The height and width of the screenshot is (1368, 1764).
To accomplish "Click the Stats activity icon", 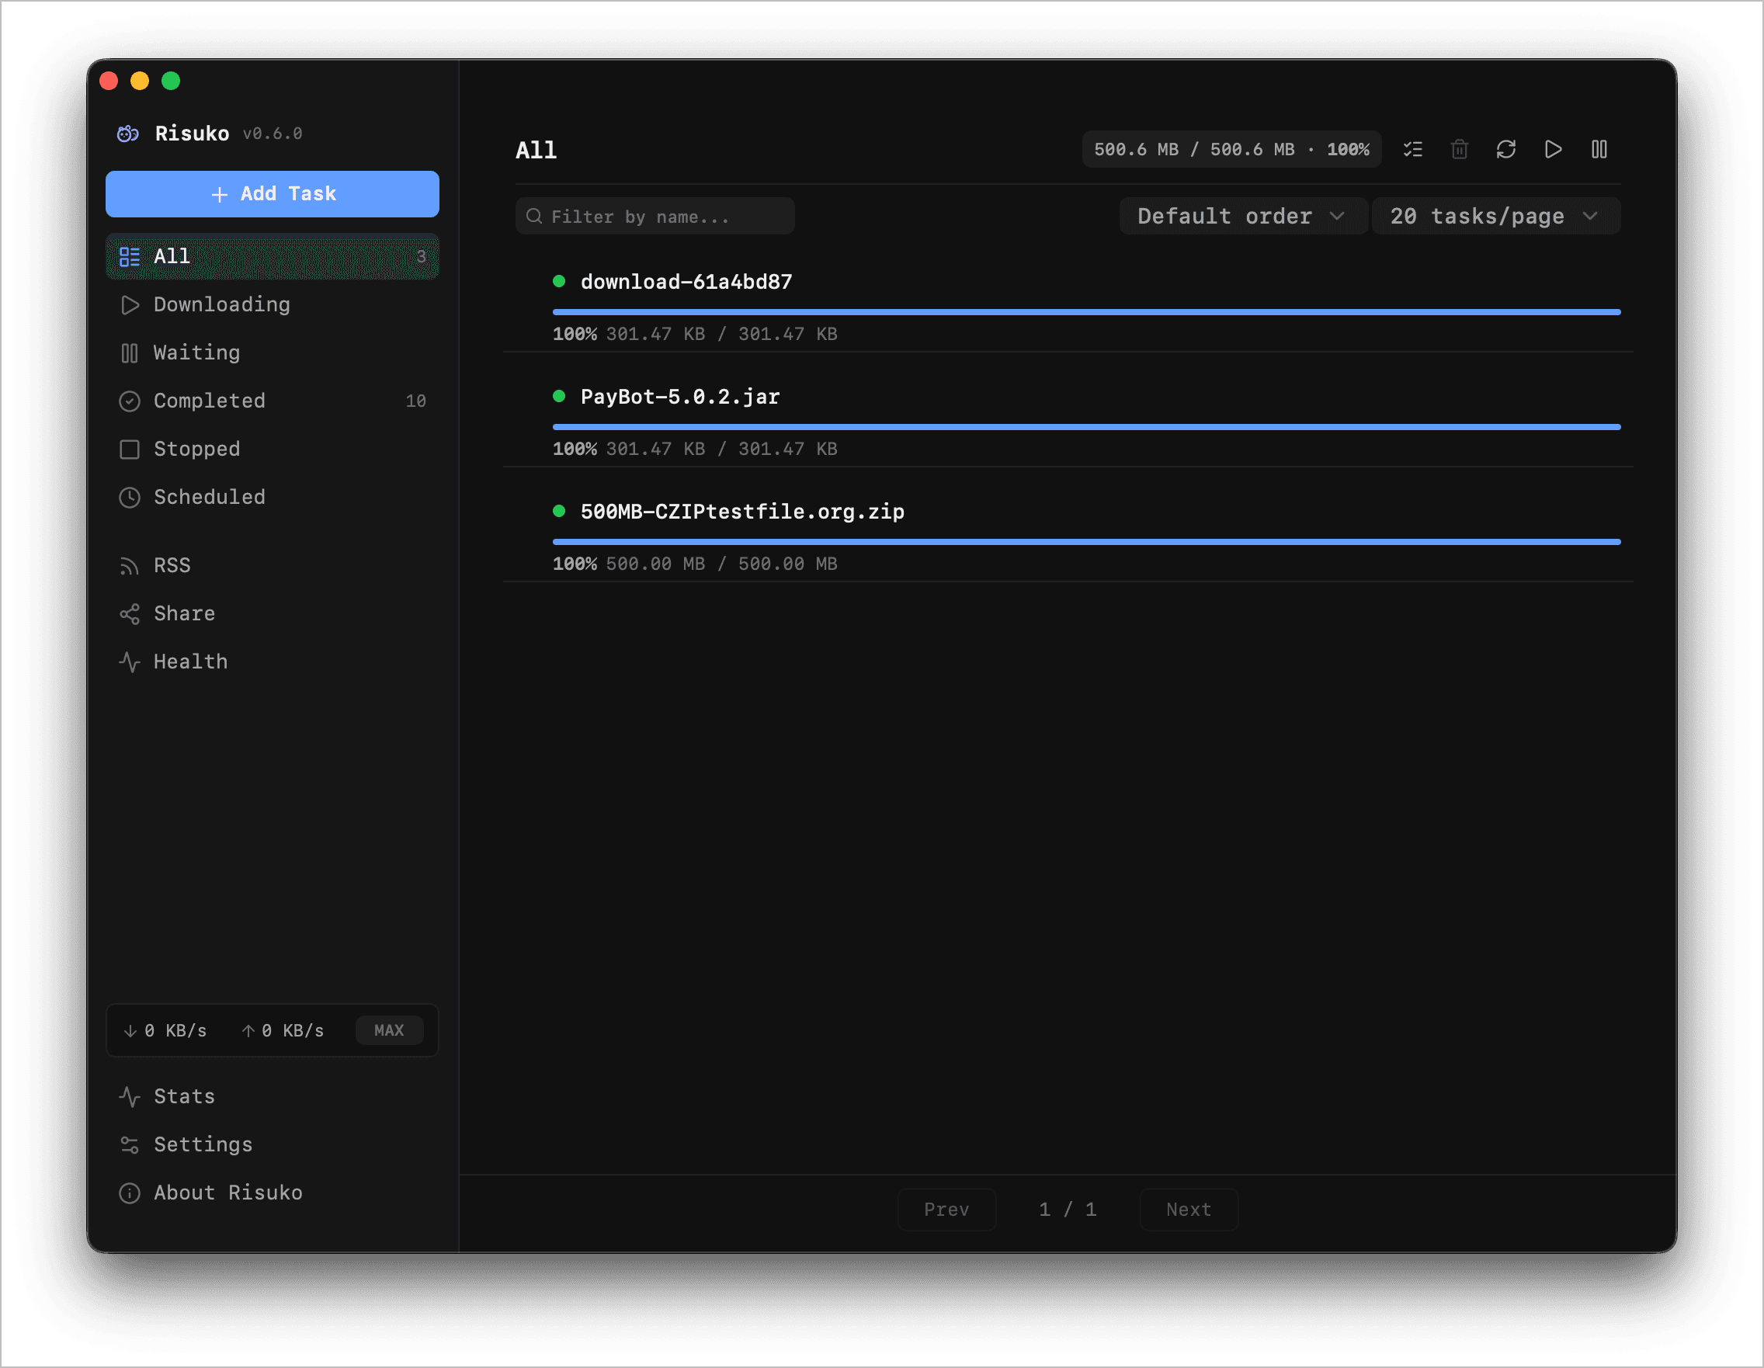I will click(129, 1097).
